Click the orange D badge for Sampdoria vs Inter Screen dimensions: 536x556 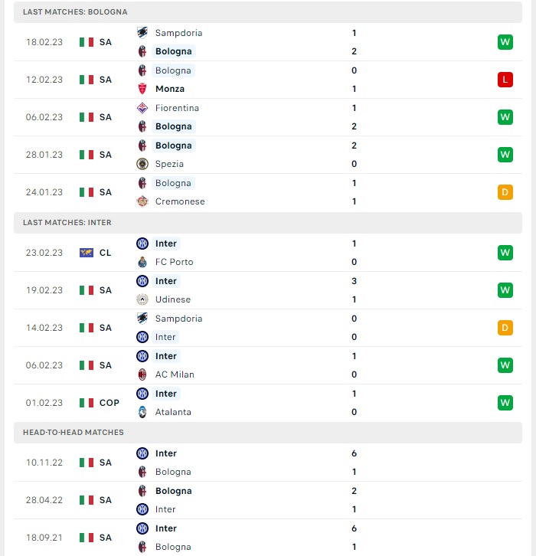point(505,328)
